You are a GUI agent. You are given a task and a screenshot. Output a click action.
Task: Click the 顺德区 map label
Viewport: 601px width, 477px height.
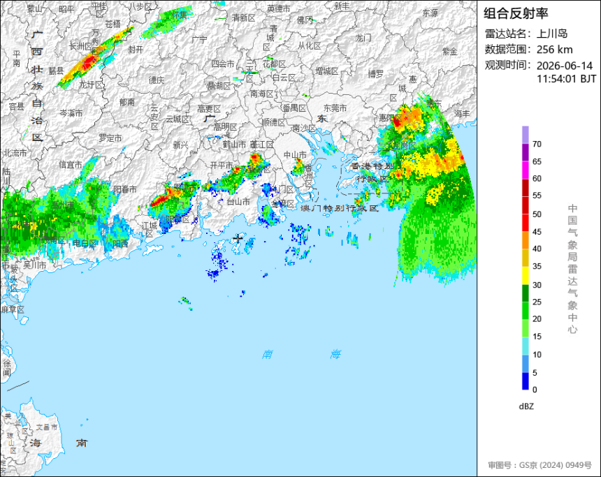coord(274,122)
